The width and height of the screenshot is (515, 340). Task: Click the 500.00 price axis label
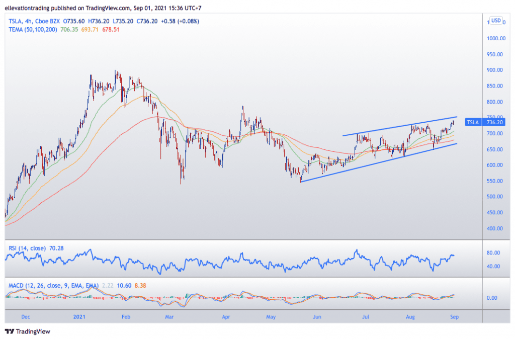coord(495,197)
